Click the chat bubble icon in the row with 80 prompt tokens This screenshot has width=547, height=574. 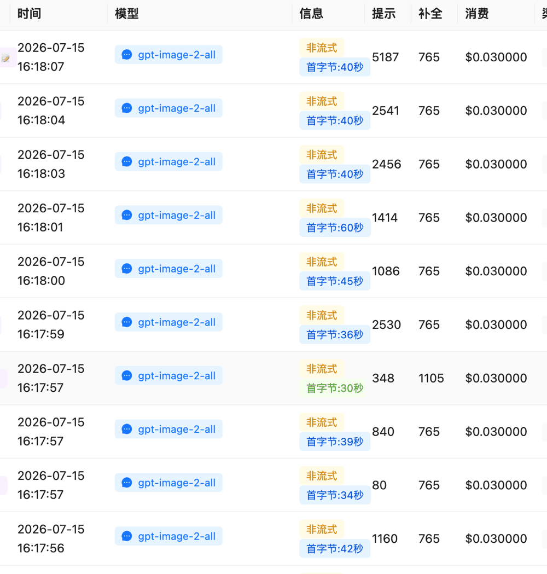(x=126, y=483)
